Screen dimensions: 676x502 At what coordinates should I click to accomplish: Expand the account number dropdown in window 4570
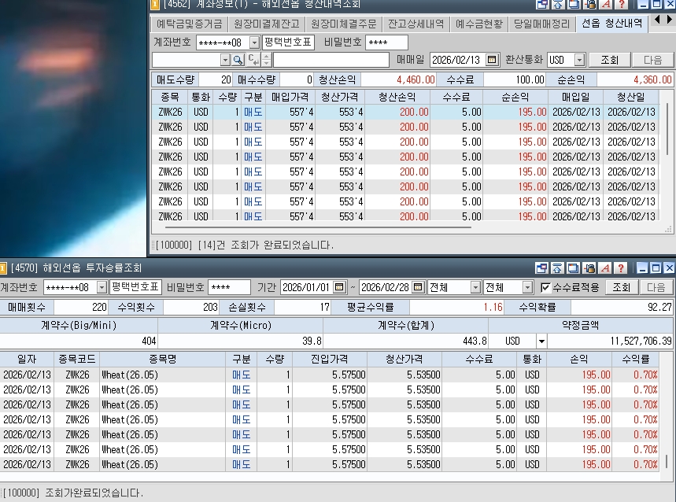(x=102, y=287)
